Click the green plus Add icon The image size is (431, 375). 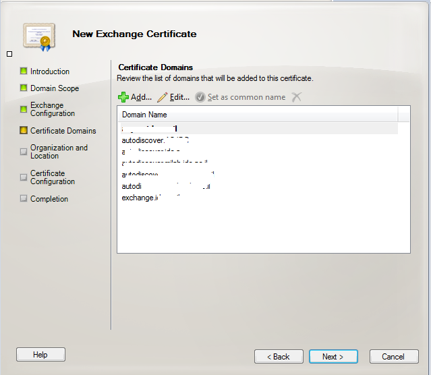point(123,97)
